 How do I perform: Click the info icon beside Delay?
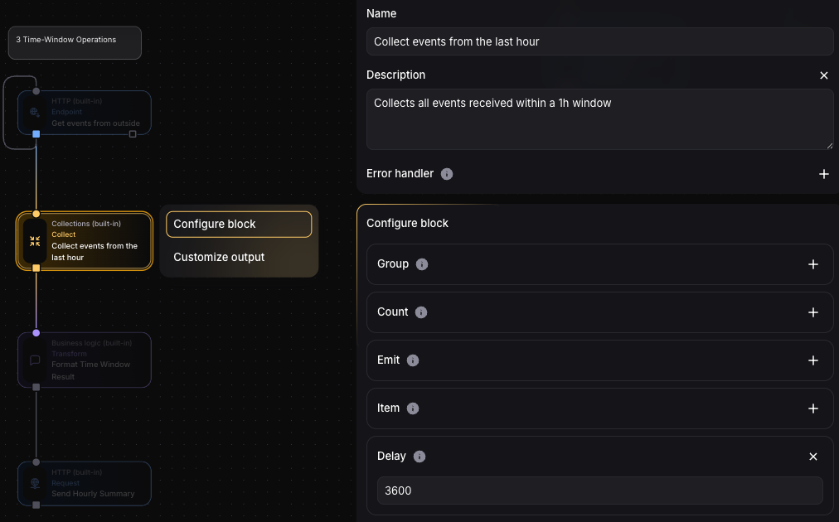(419, 457)
